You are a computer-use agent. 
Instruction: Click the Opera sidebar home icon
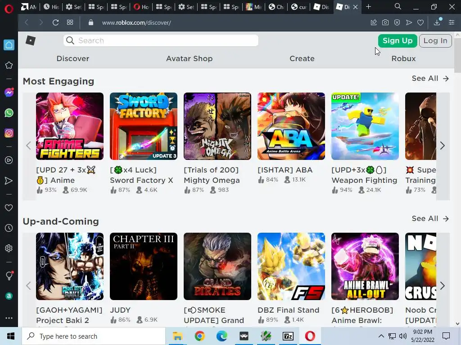[9, 45]
